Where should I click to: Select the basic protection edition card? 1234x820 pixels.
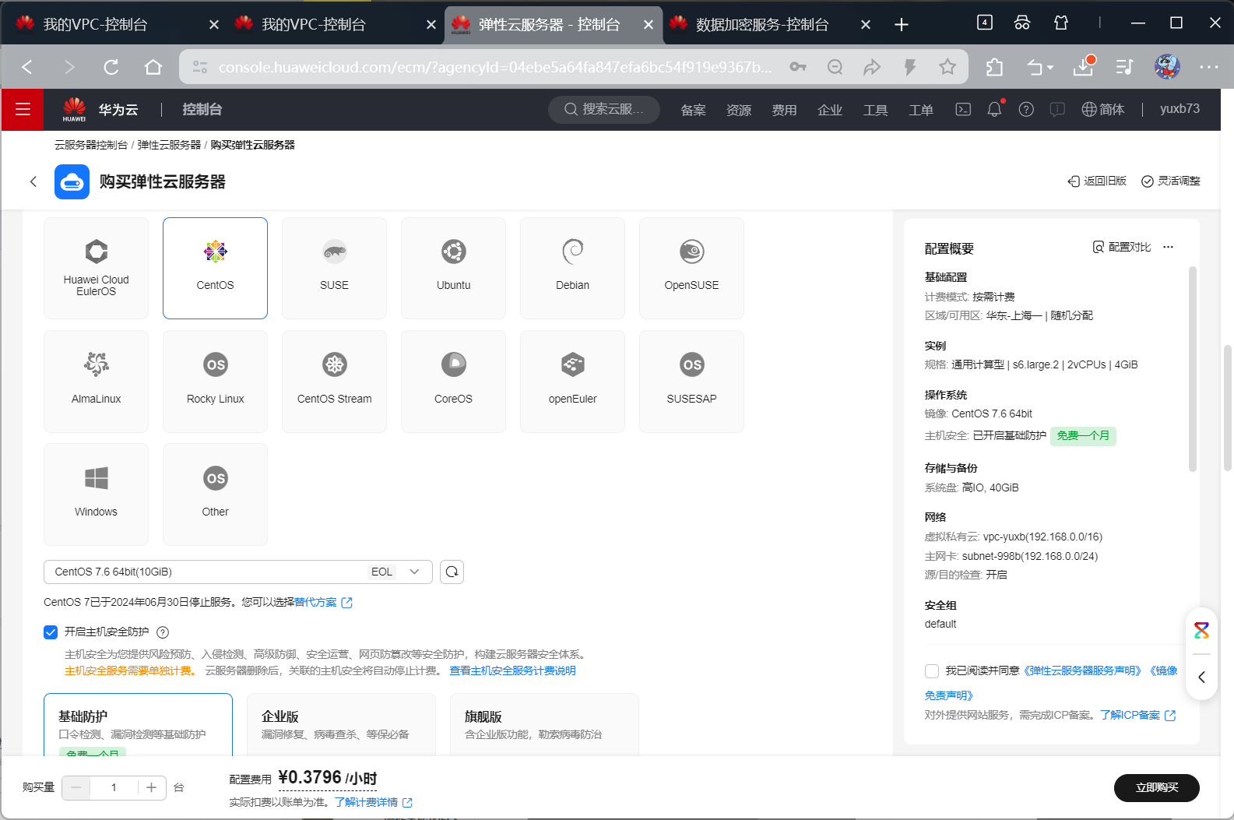(x=138, y=724)
